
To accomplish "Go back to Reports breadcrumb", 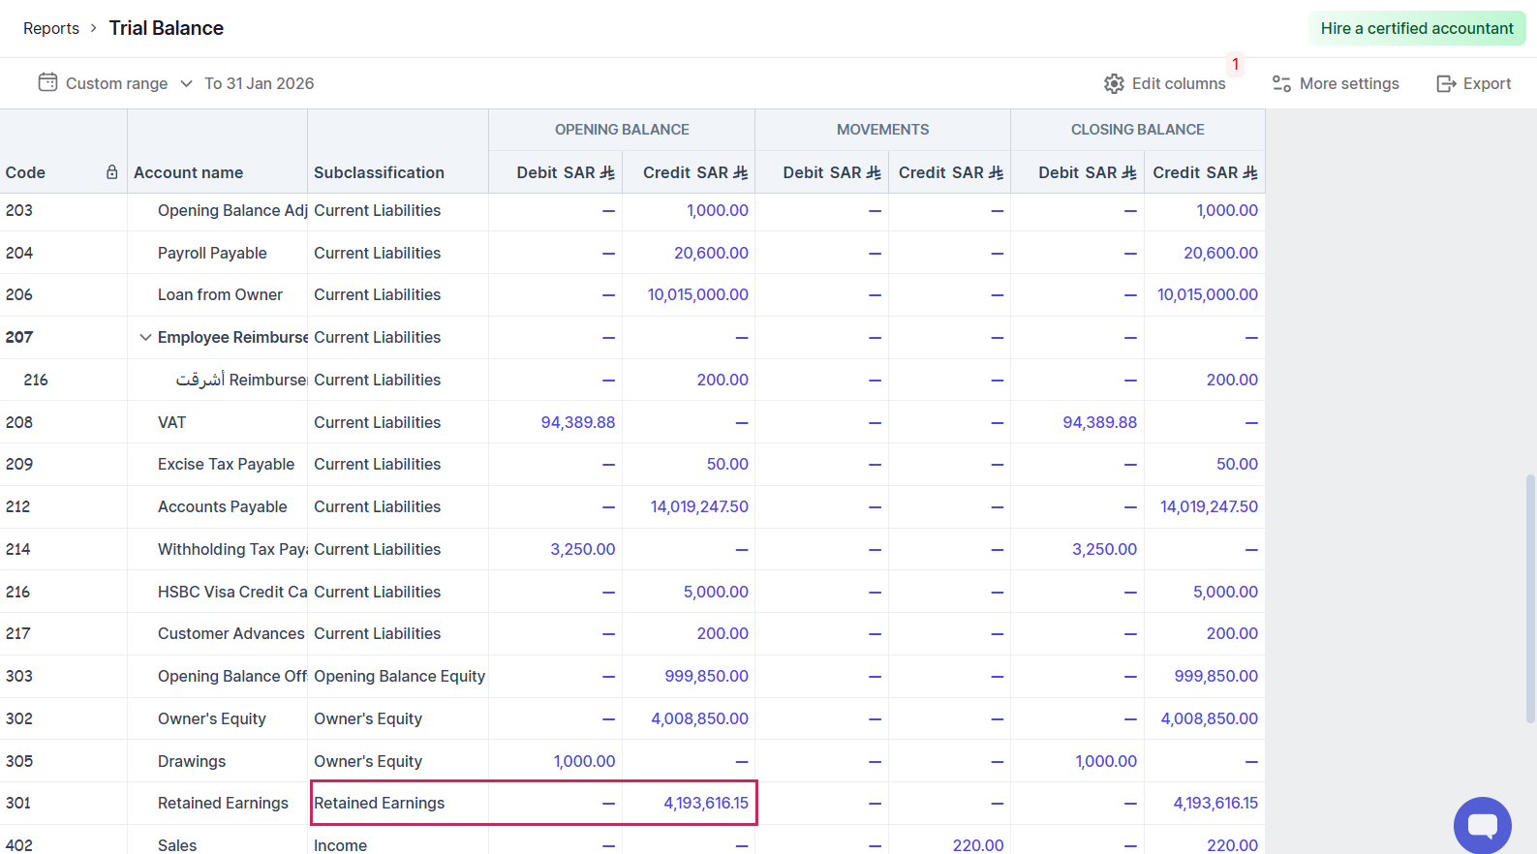I will coord(51,28).
